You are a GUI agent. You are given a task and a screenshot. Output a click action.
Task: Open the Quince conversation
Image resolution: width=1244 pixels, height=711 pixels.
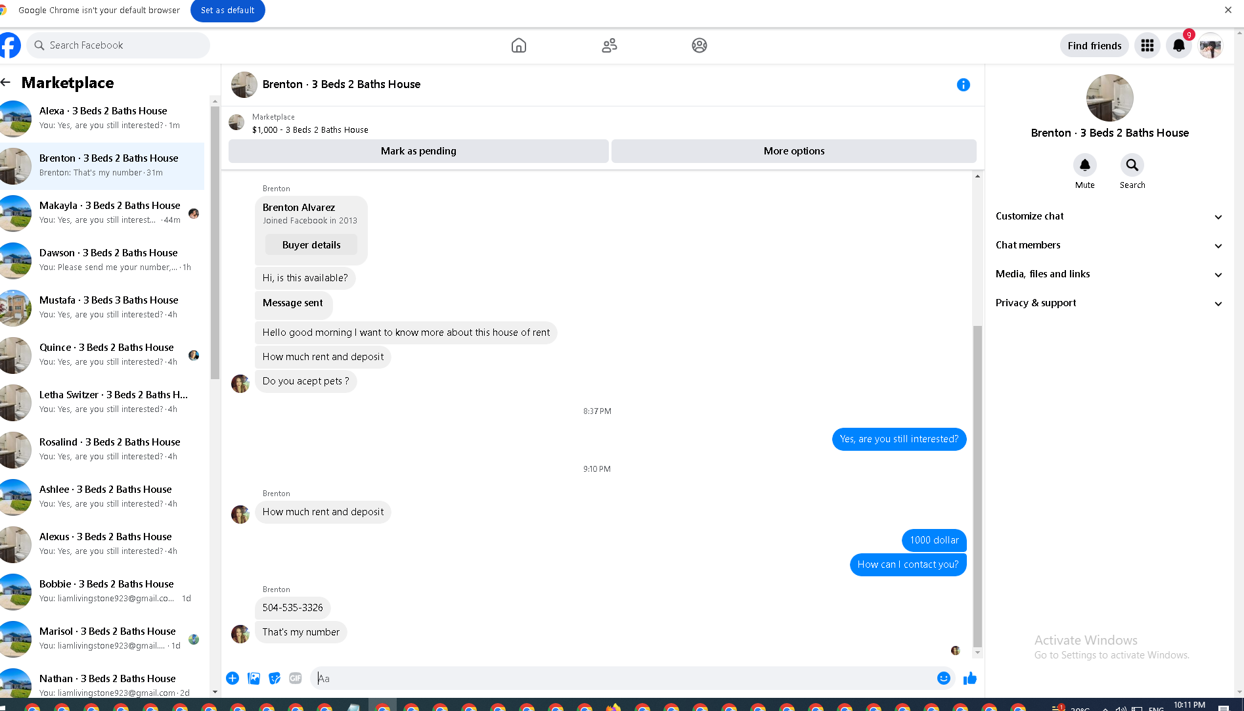tap(102, 355)
